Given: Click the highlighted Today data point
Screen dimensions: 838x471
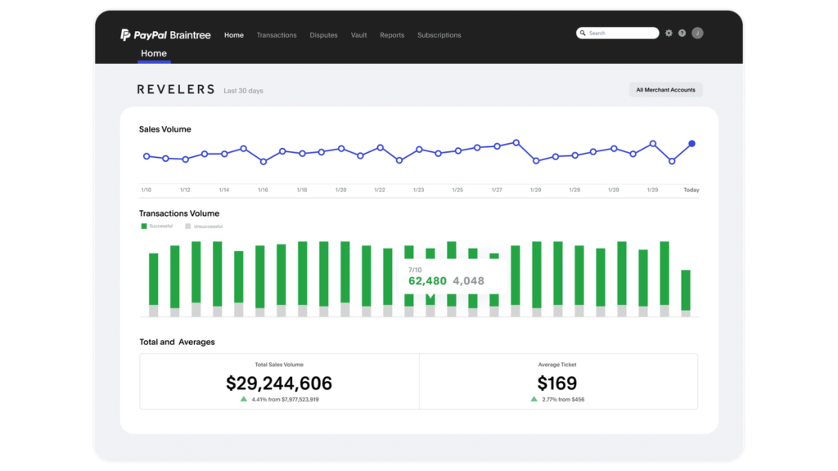Looking at the screenshot, I should (692, 144).
